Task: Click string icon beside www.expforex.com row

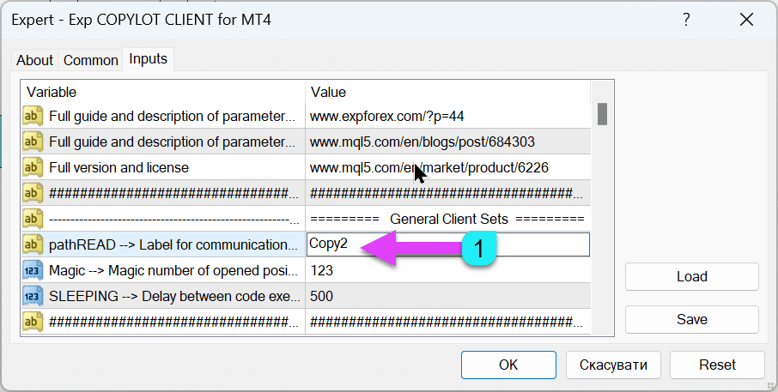Action: coord(33,116)
